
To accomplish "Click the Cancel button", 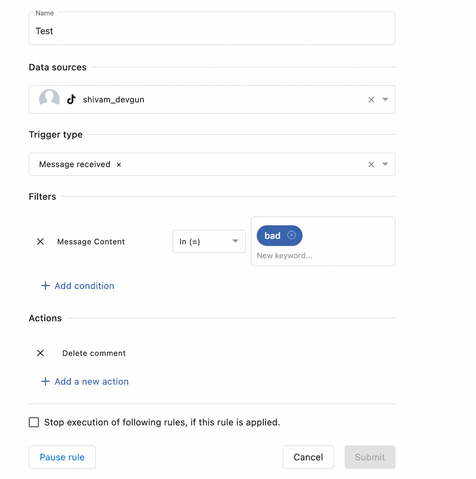I will tap(308, 457).
